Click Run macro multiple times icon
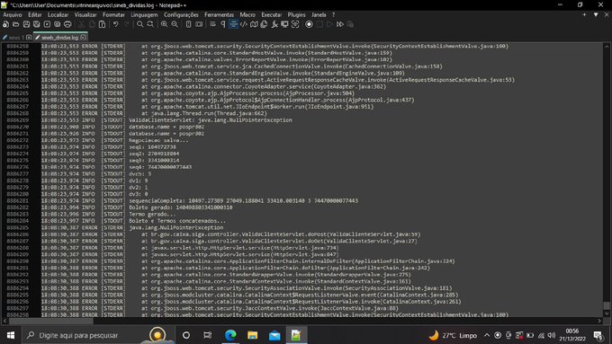 340,24
